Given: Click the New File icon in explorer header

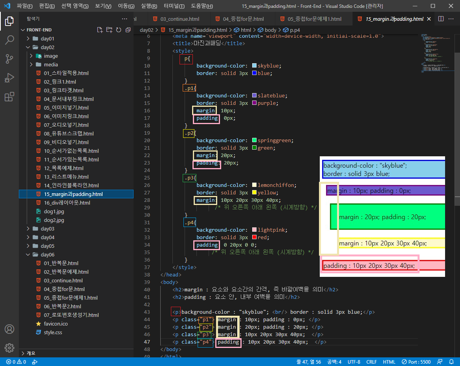Looking at the screenshot, I should pyautogui.click(x=100, y=30).
